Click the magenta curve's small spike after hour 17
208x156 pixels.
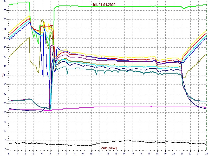(151, 106)
